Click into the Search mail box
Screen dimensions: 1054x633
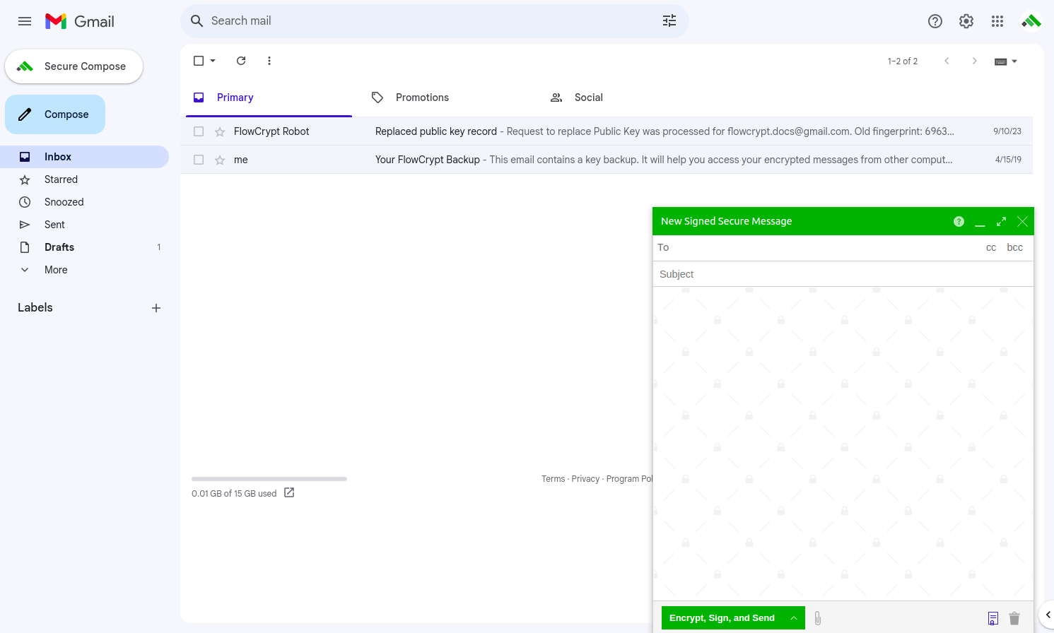[x=433, y=21]
